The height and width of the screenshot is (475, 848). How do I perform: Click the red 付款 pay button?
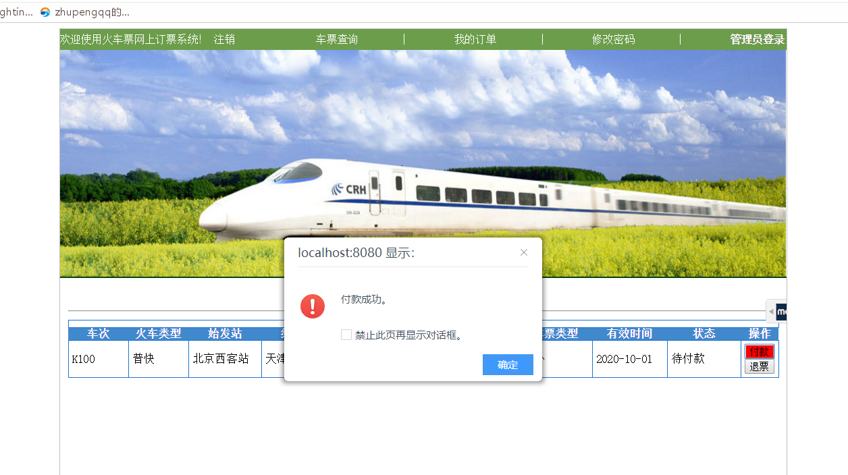(x=760, y=352)
